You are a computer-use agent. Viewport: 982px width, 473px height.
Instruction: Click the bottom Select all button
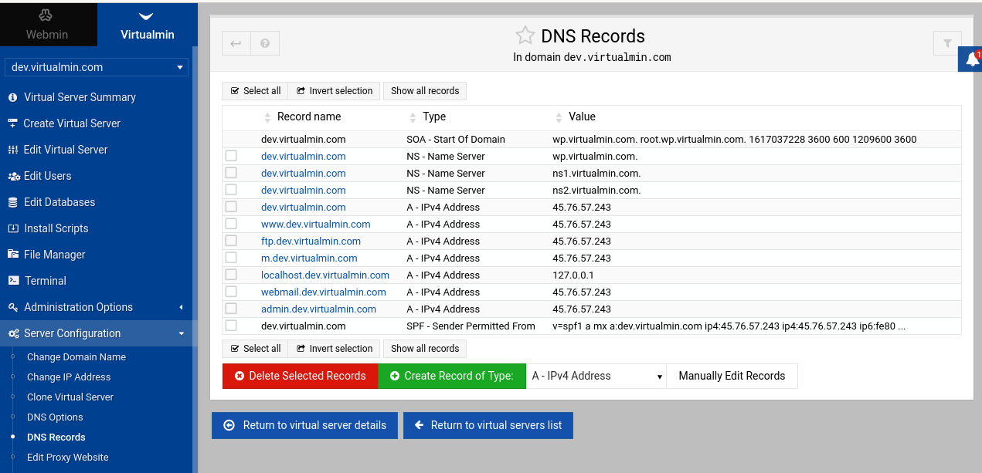pos(255,349)
